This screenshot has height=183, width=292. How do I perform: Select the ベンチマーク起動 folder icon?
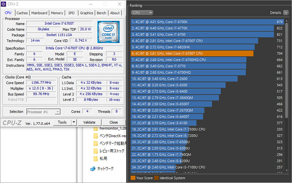coord(95,143)
